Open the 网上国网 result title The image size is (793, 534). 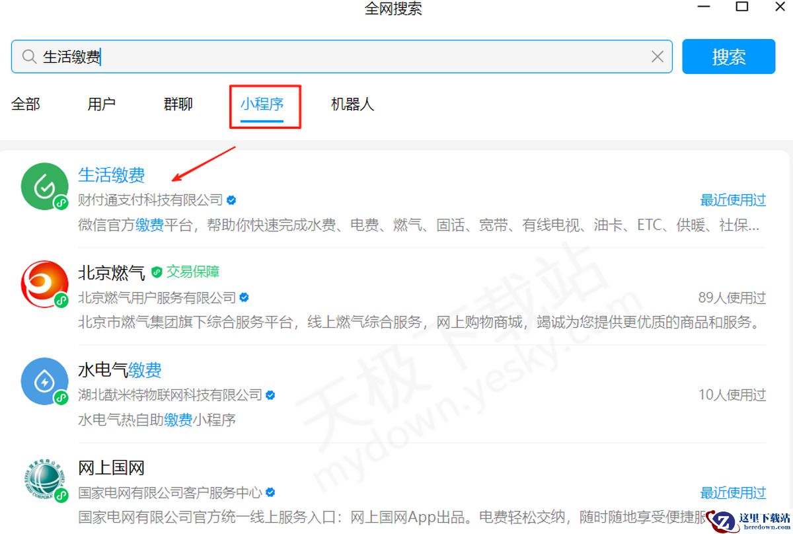pos(112,468)
